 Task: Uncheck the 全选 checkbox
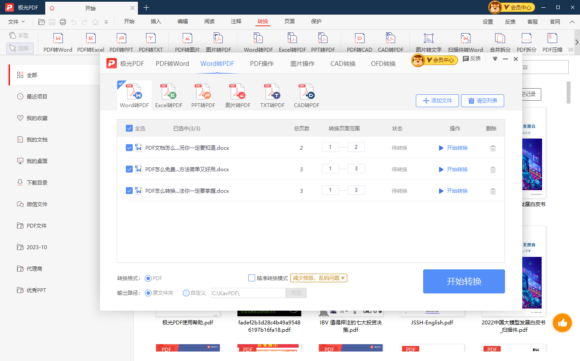[x=129, y=128]
